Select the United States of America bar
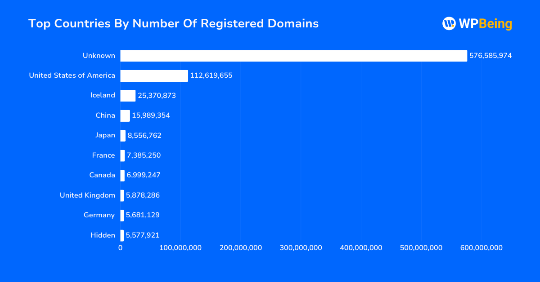Screen dimensions: 540x282 [153, 75]
